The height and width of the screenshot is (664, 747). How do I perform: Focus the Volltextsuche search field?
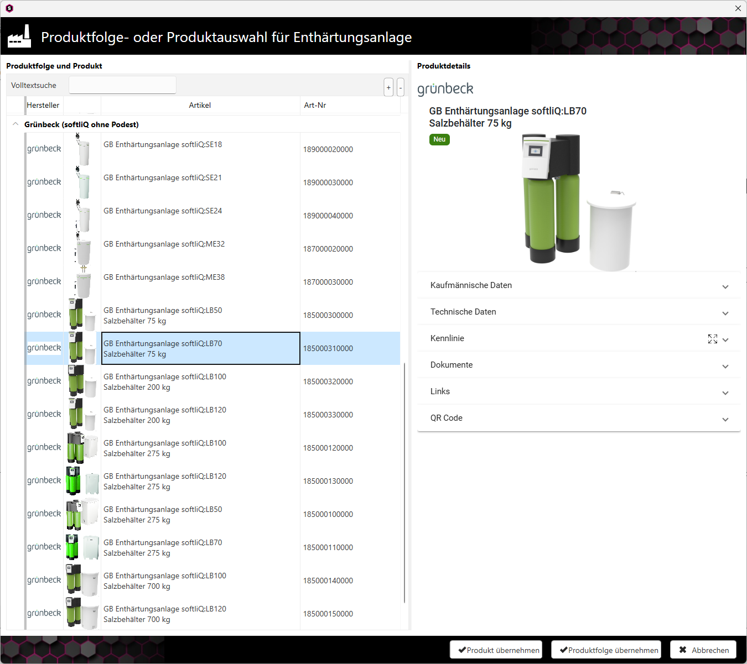pos(122,85)
